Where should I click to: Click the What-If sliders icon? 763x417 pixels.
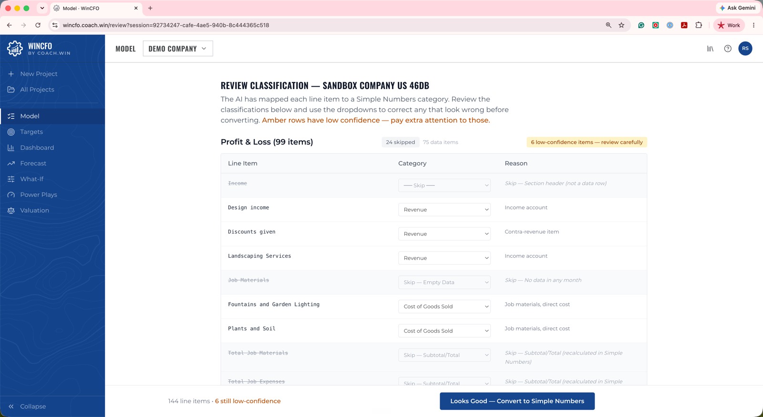[11, 179]
